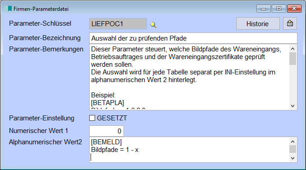
Task: Click the Parameter-Schlüssel field LIEFPOC1
Action: tap(118, 24)
